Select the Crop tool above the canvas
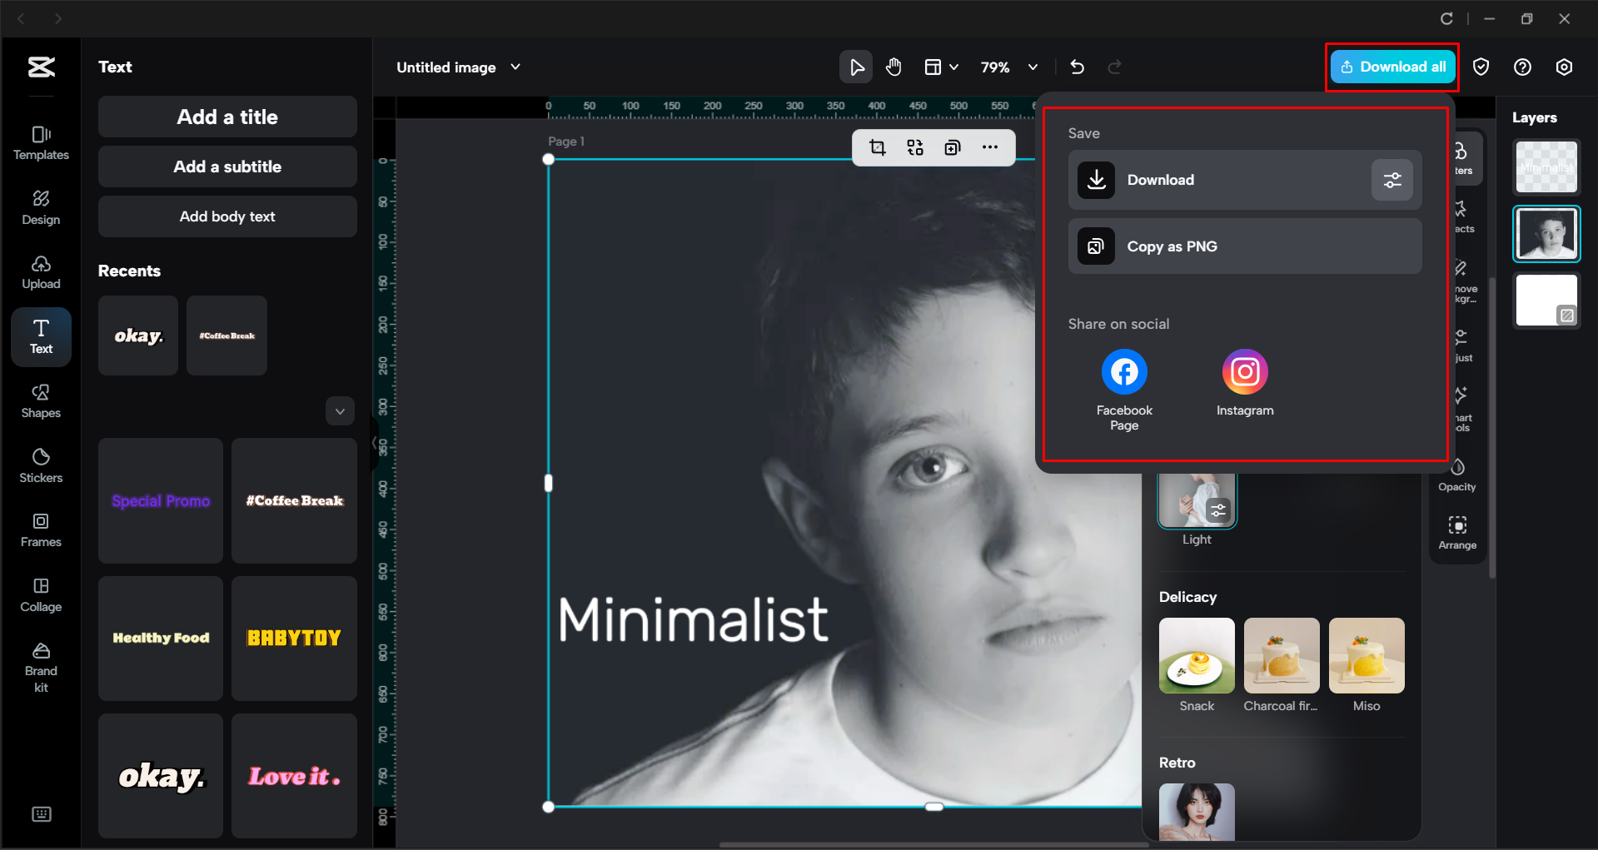The image size is (1598, 850). coord(877,147)
